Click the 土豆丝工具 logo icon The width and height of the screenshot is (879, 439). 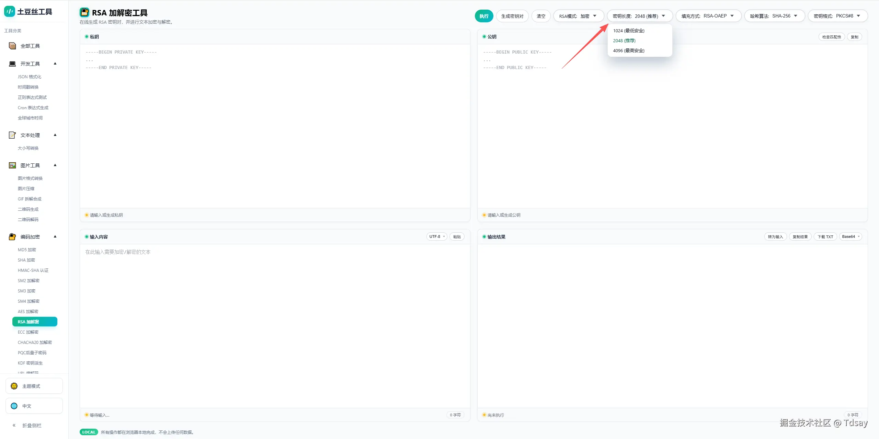9,11
